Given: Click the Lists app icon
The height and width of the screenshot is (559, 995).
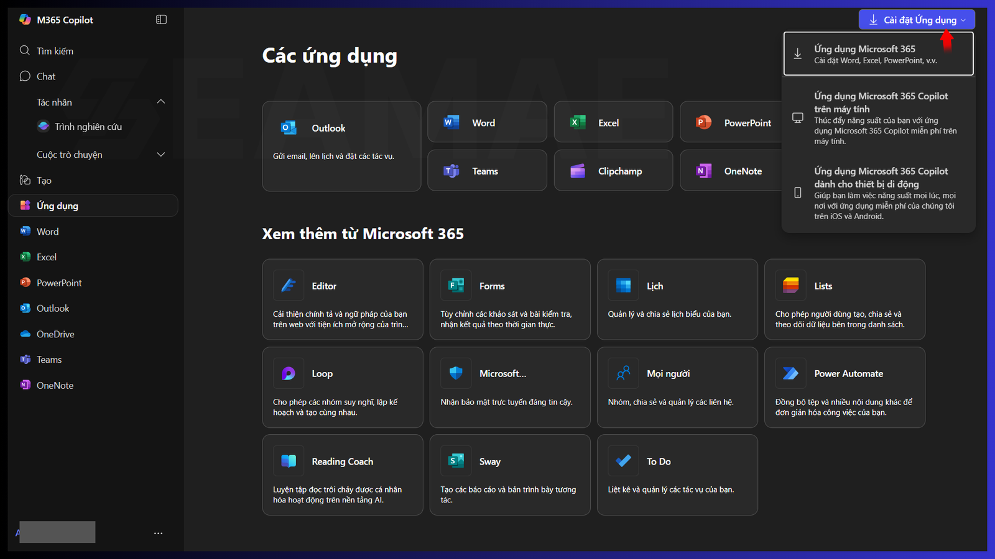Looking at the screenshot, I should click(790, 286).
